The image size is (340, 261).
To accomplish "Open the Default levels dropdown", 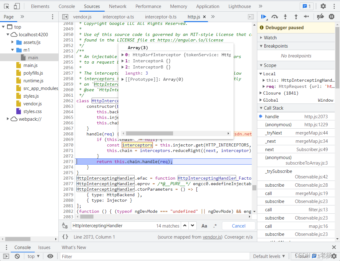I will (x=269, y=256).
